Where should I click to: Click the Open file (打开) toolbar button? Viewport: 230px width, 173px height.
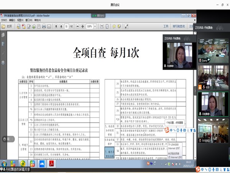(x=7, y=26)
